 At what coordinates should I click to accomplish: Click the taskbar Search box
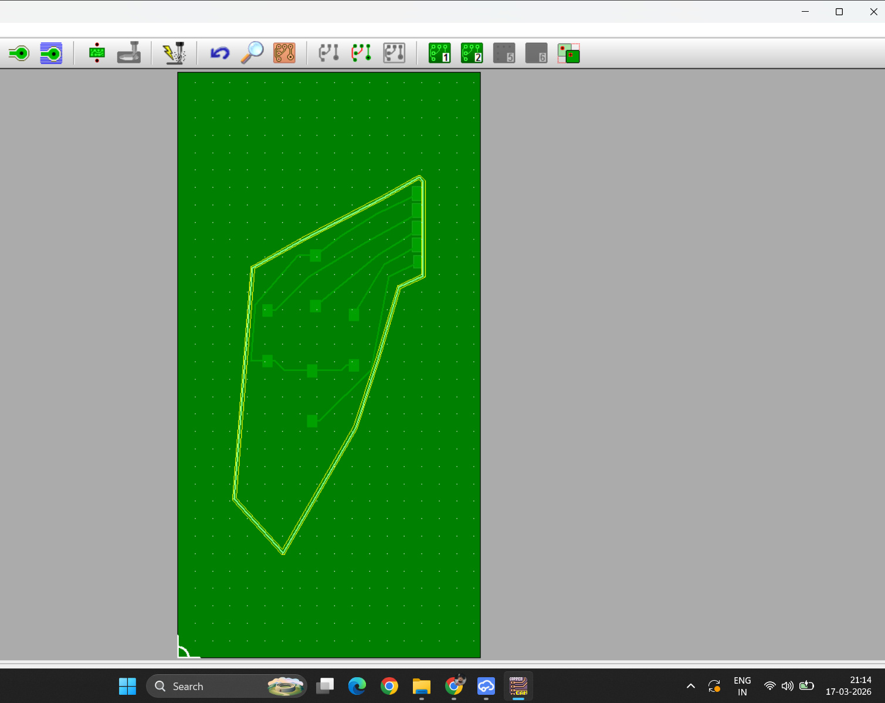pyautogui.click(x=226, y=686)
